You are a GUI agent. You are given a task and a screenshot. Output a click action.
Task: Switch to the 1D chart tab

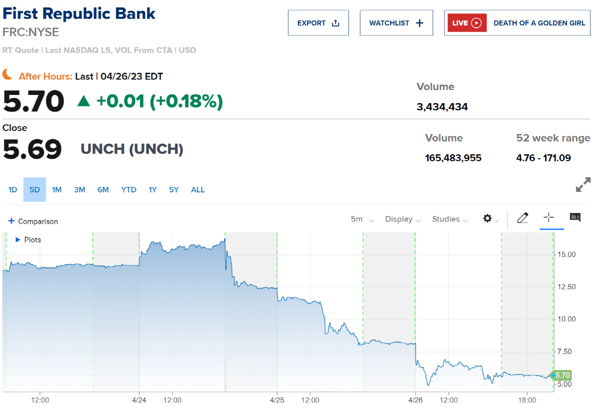(12, 189)
